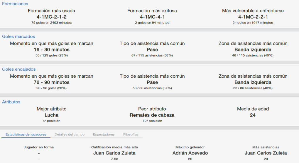Click Adrián Acevedo as Máximo goleador
This screenshot has width=299, height=163.
[x=190, y=153]
